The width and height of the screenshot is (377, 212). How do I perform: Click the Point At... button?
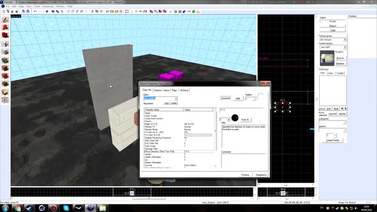[x=245, y=120]
